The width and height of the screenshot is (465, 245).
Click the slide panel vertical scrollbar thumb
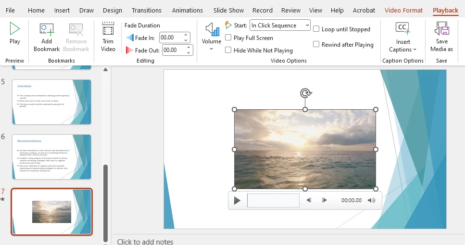105,204
